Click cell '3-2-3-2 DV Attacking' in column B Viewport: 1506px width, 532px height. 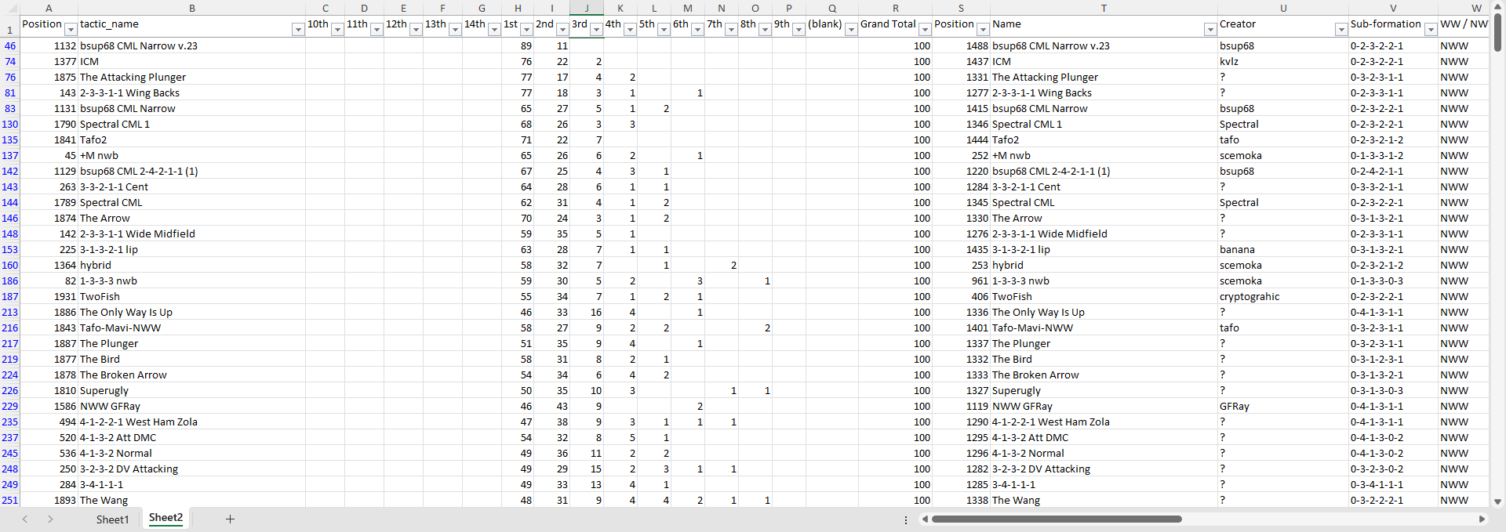click(192, 469)
